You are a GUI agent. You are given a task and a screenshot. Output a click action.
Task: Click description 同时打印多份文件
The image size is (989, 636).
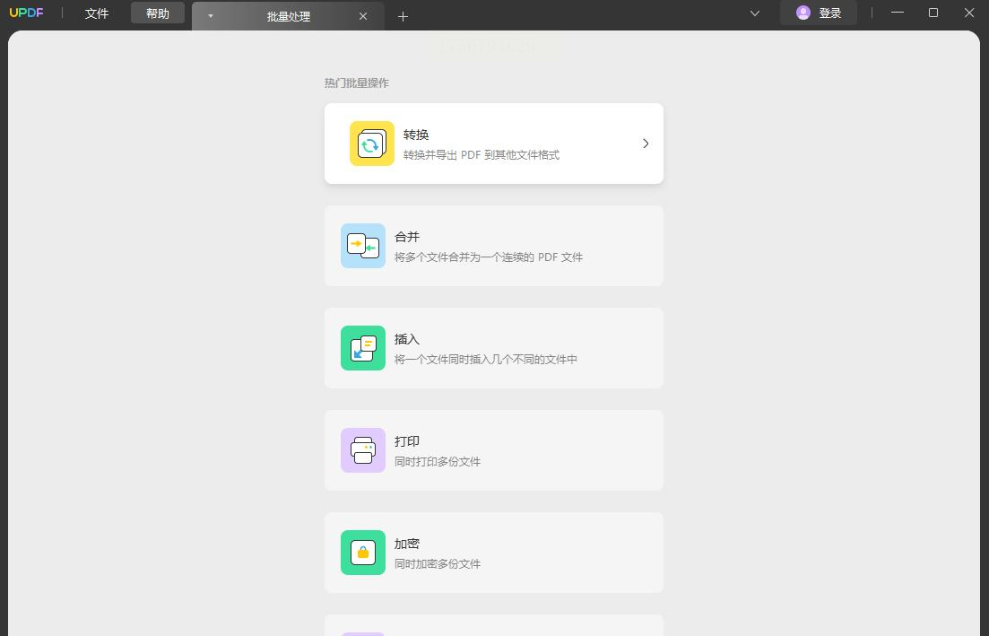tap(438, 461)
